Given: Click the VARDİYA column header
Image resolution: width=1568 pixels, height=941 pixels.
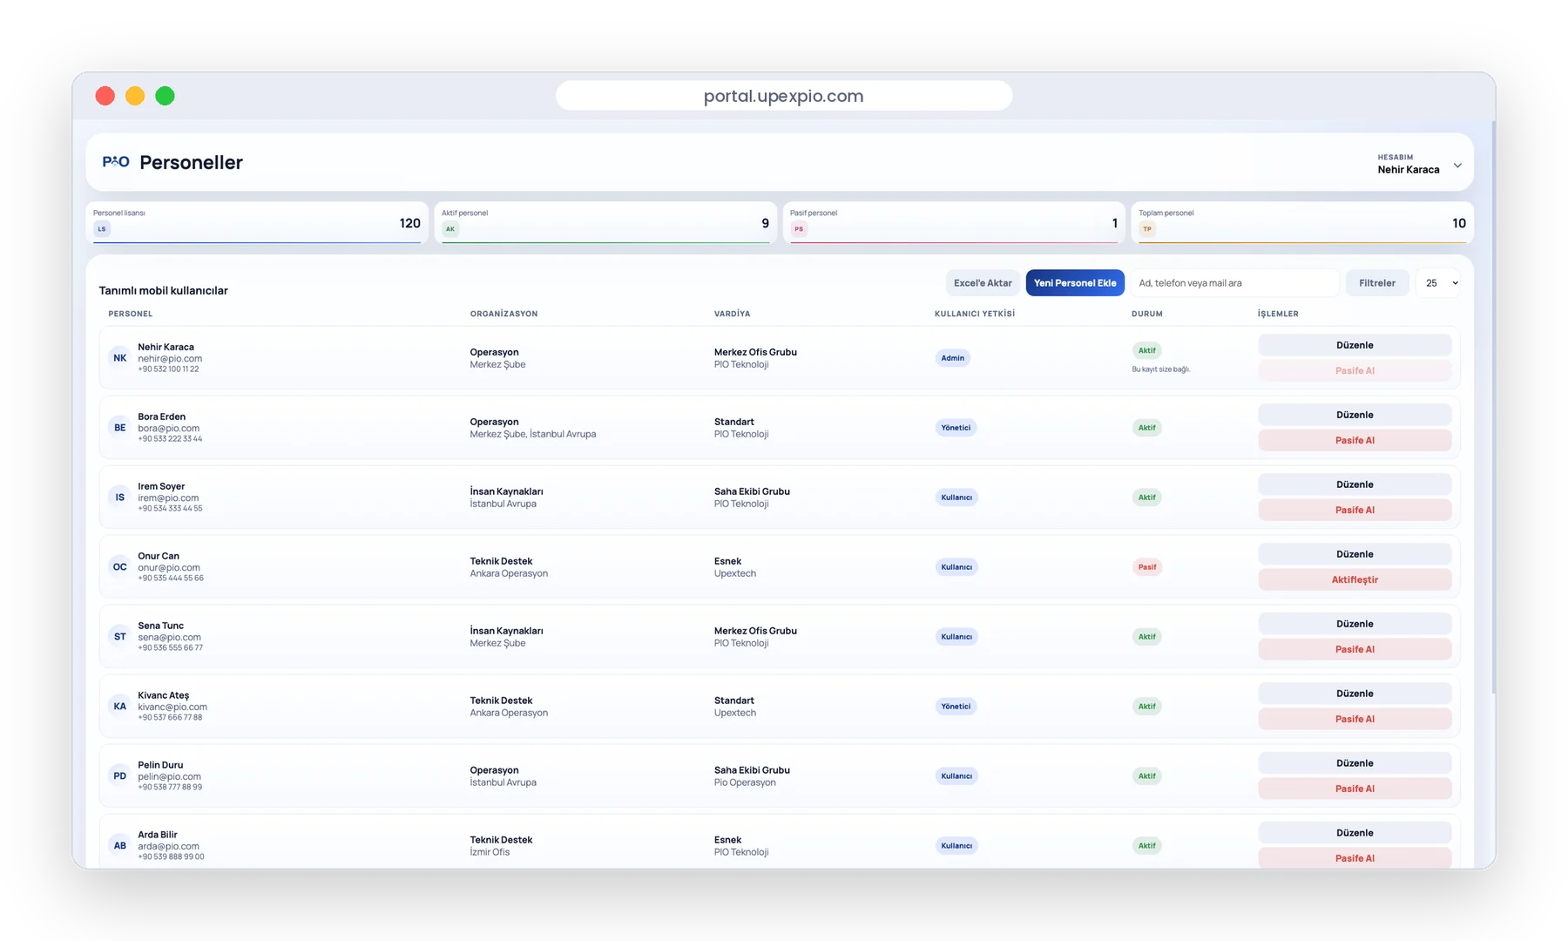Looking at the screenshot, I should [x=732, y=314].
